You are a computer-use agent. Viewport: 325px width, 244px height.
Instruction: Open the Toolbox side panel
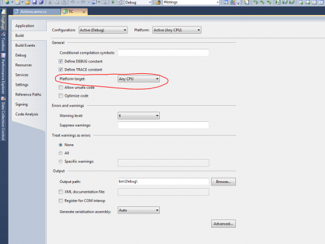(x=3, y=42)
